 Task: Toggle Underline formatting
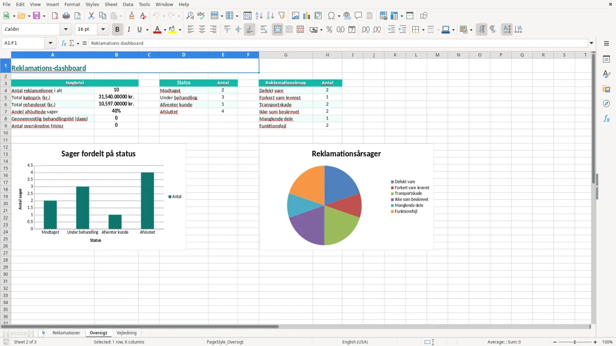coord(139,30)
